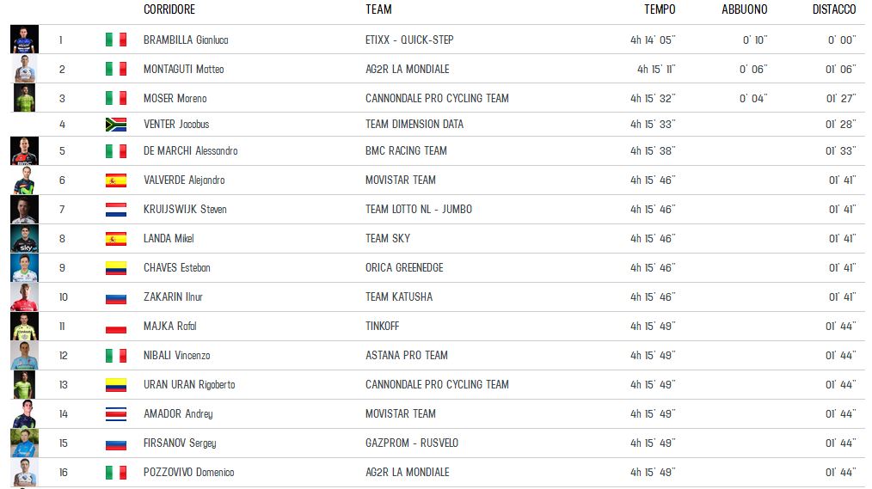Click the Colombian flag next to Chaves Esteban

116,268
